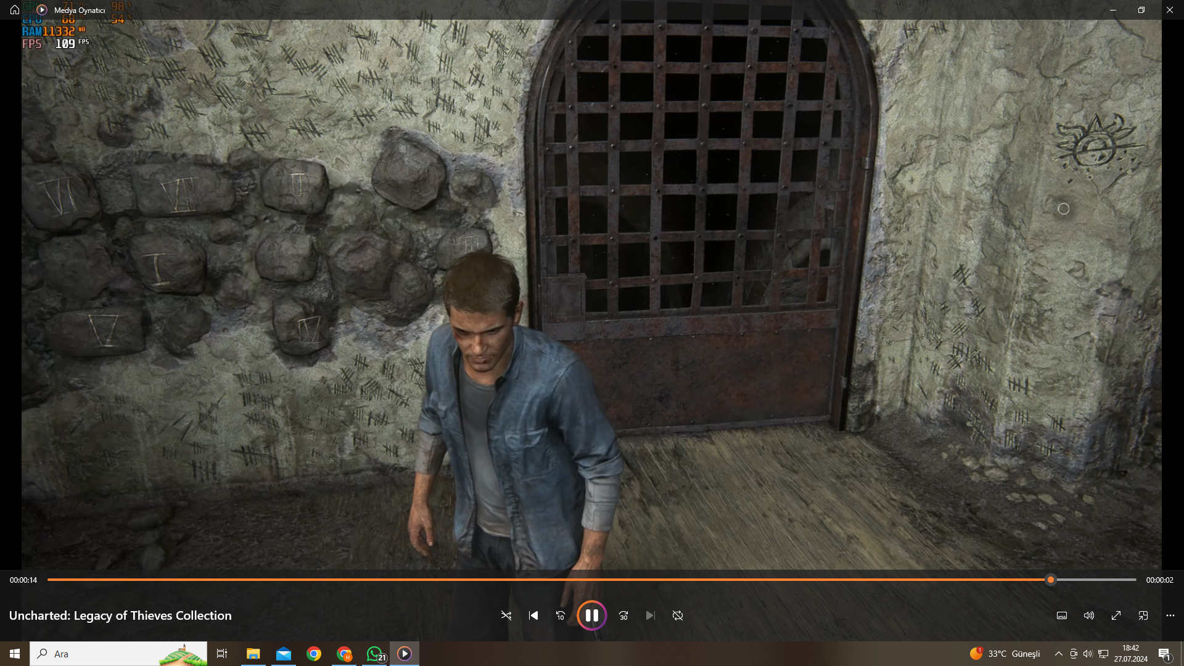1184x666 pixels.
Task: Select Media Player on the taskbar
Action: (405, 654)
